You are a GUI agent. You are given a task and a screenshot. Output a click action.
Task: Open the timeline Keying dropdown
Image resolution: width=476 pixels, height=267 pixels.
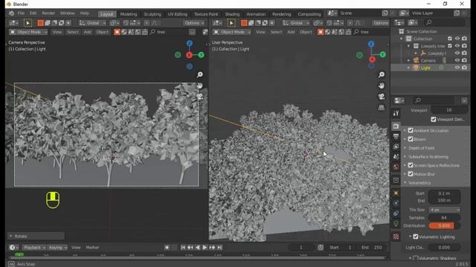point(58,248)
